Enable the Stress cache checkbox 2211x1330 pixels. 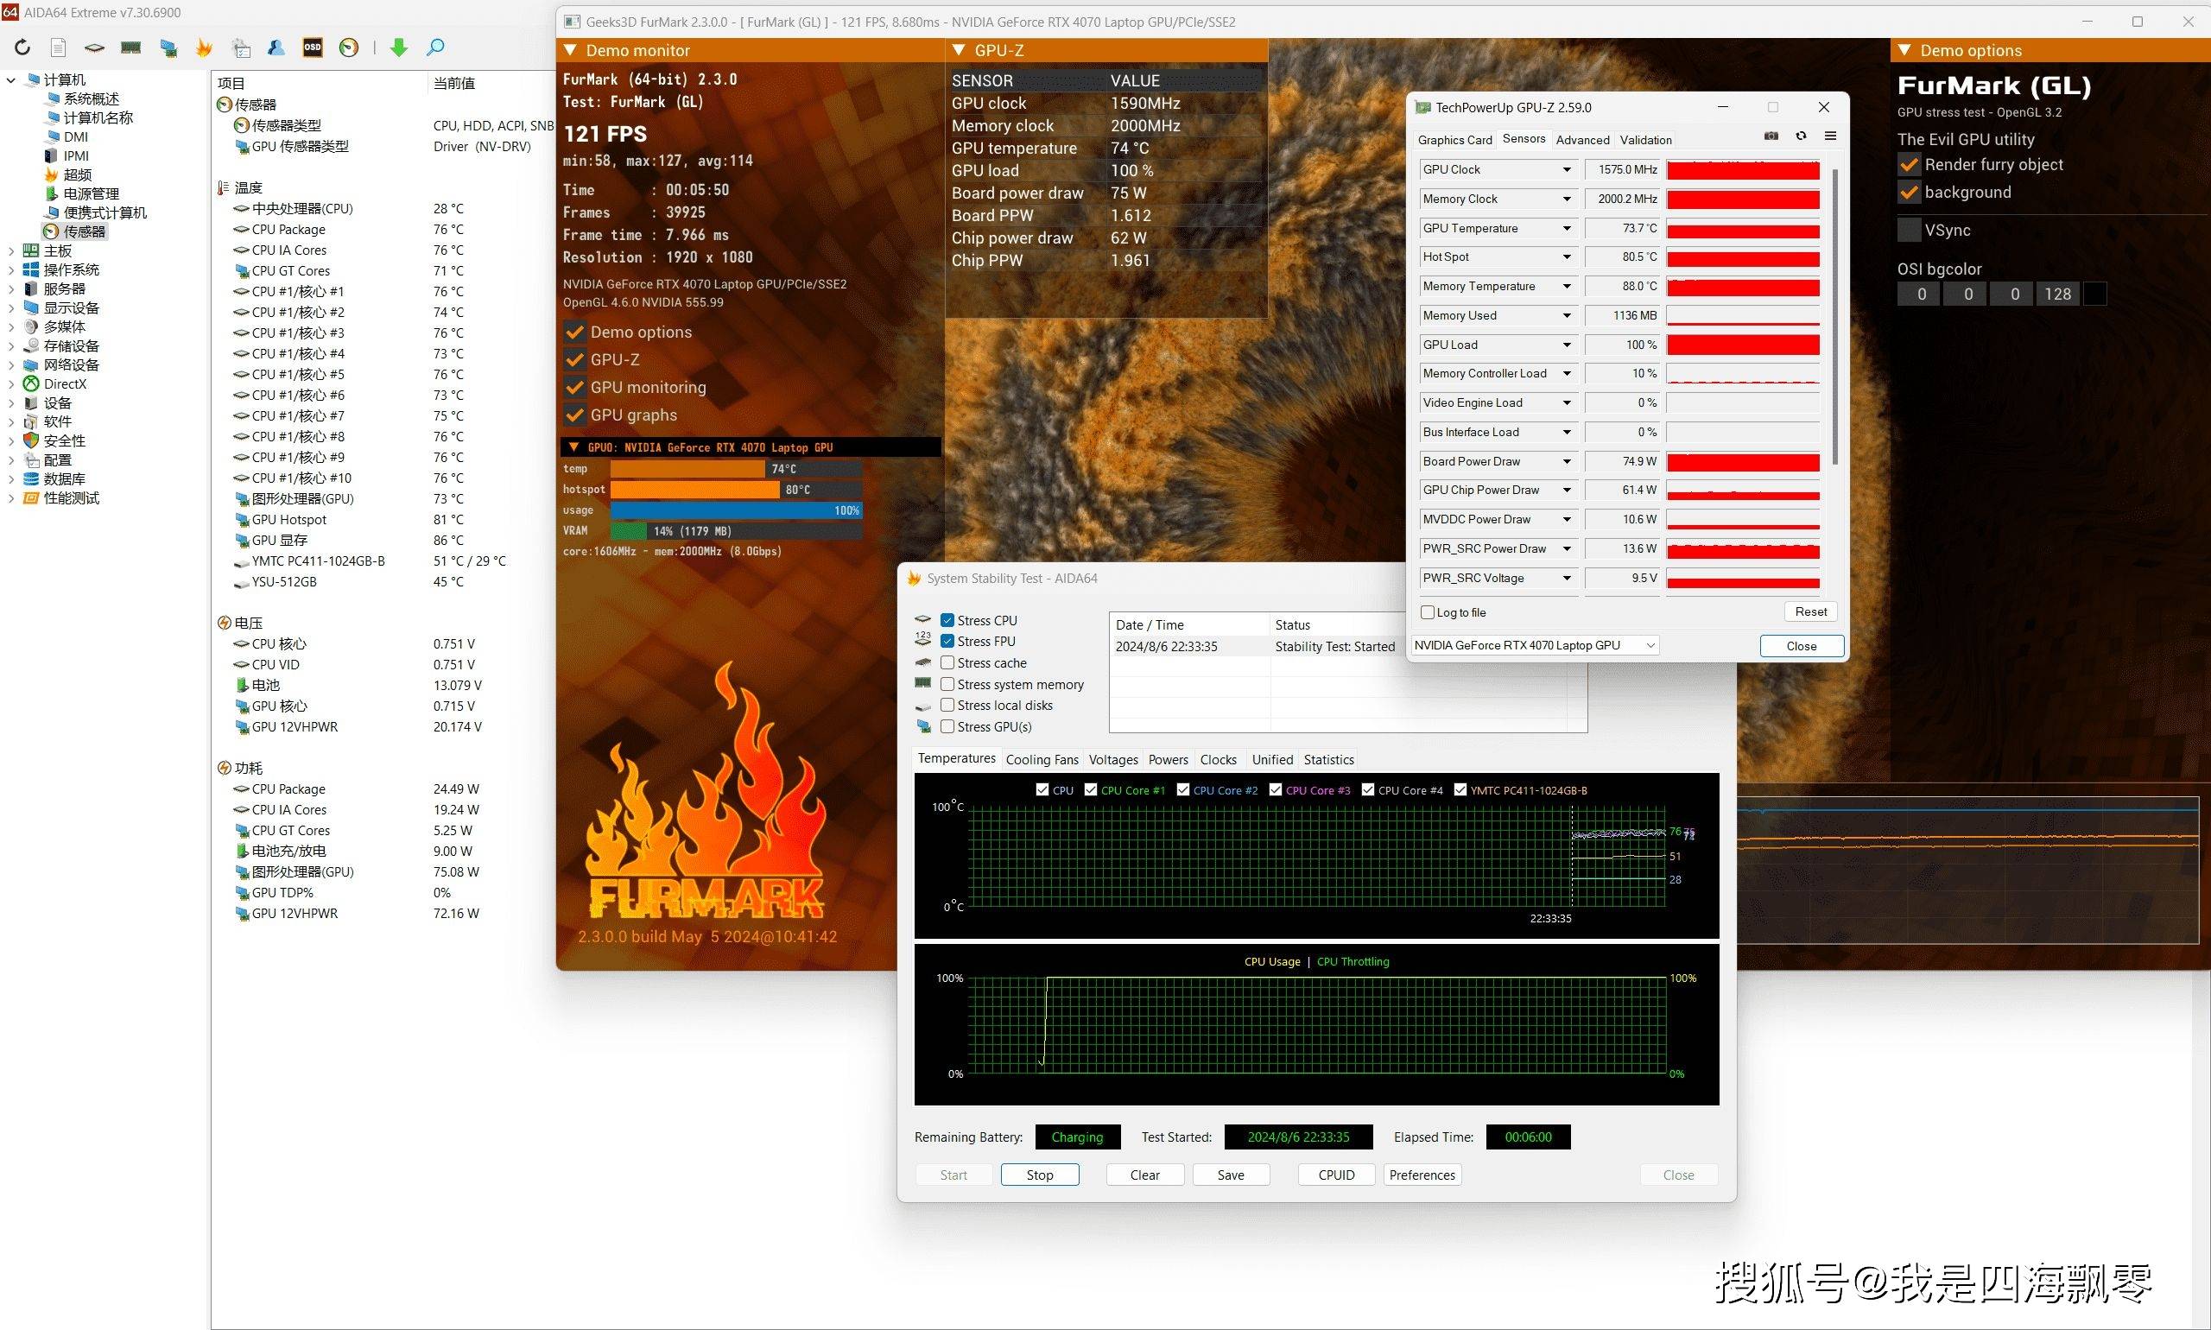point(947,662)
